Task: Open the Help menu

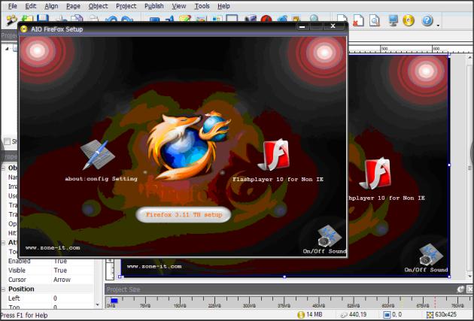Action: pyautogui.click(x=223, y=6)
